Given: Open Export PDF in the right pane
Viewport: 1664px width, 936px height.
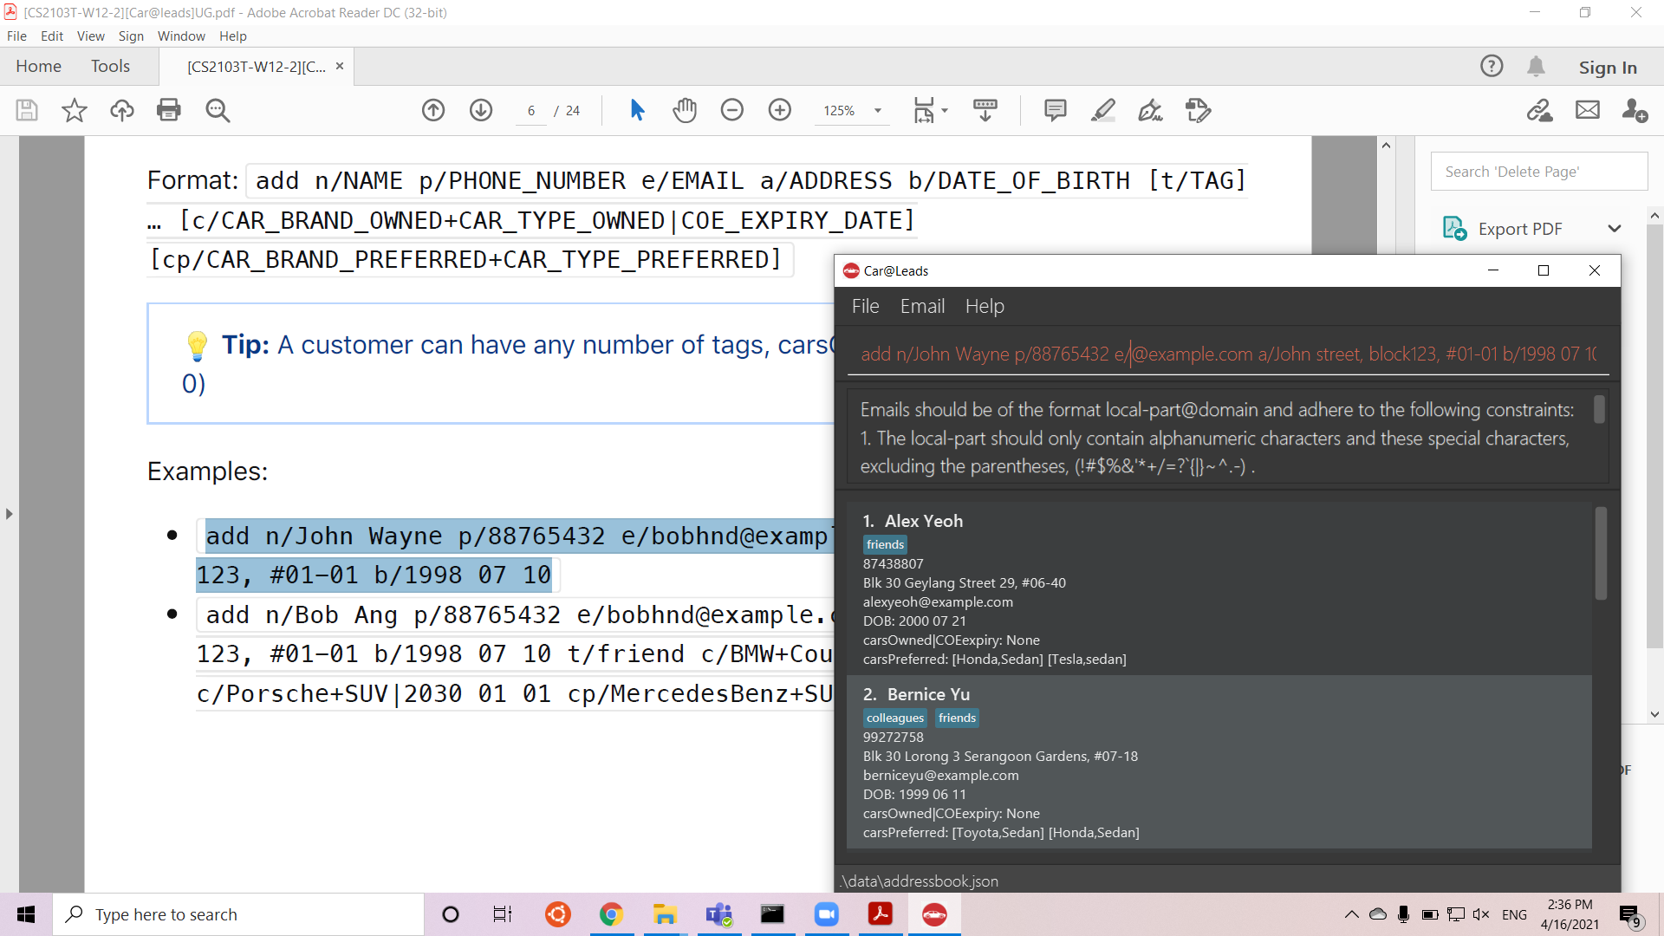Looking at the screenshot, I should (1521, 228).
